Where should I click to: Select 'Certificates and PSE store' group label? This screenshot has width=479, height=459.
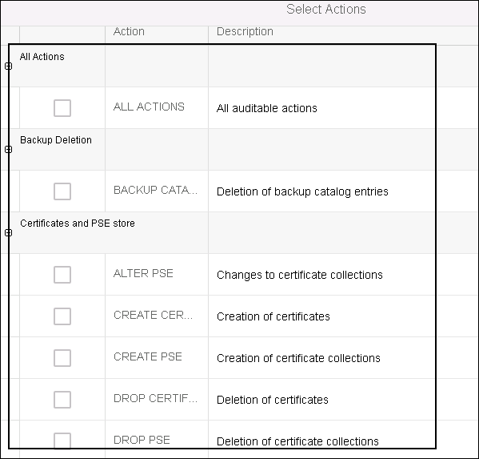pyautogui.click(x=78, y=223)
